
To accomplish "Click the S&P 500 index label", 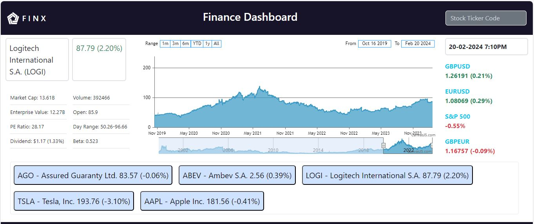I will click(458, 117).
